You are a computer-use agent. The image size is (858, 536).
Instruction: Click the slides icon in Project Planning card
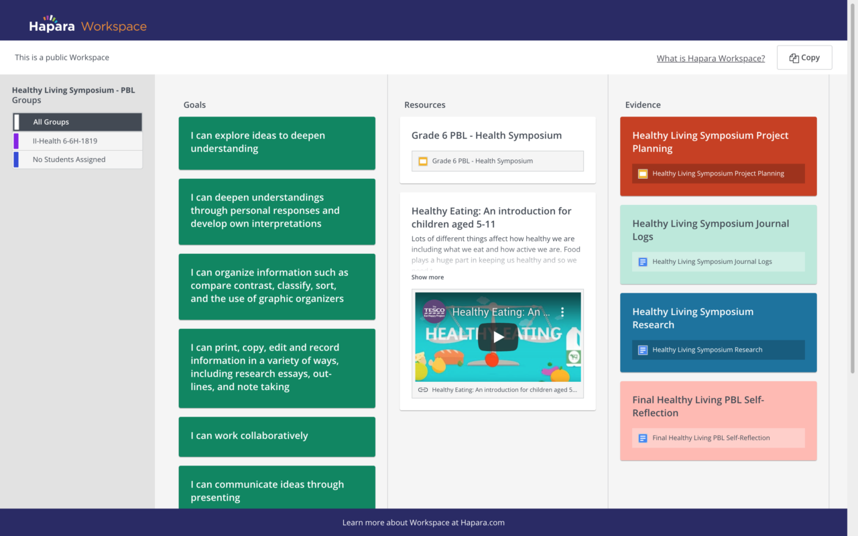click(x=643, y=174)
